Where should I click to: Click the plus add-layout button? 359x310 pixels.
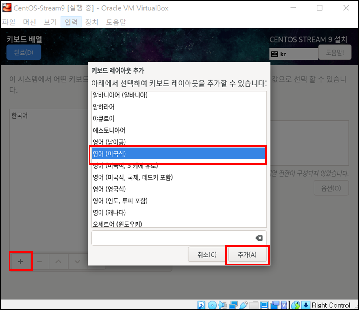coord(20,261)
